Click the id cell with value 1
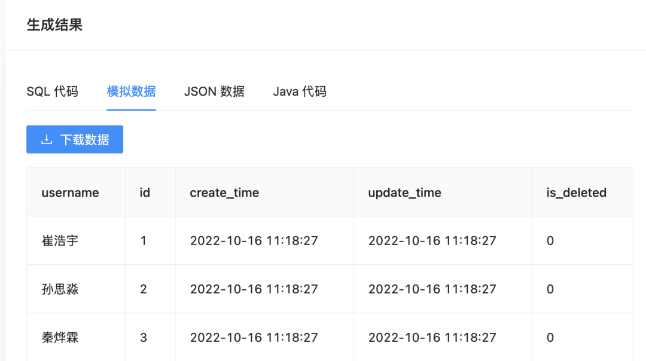The height and width of the screenshot is (361, 646). (x=143, y=241)
